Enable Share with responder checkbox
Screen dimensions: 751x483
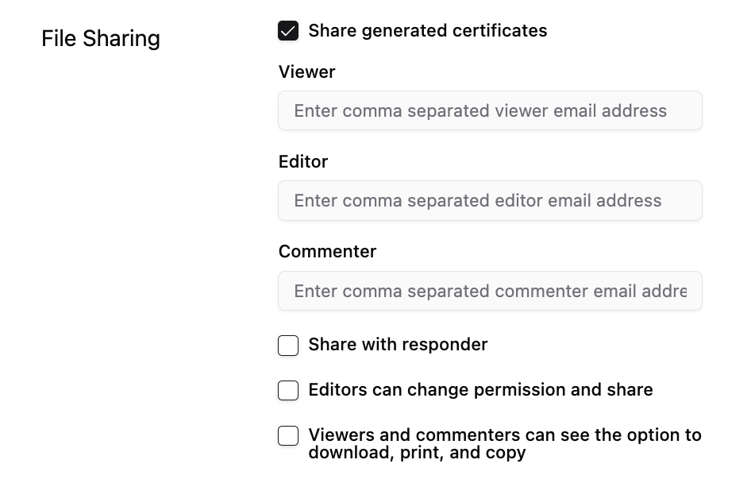click(x=288, y=345)
